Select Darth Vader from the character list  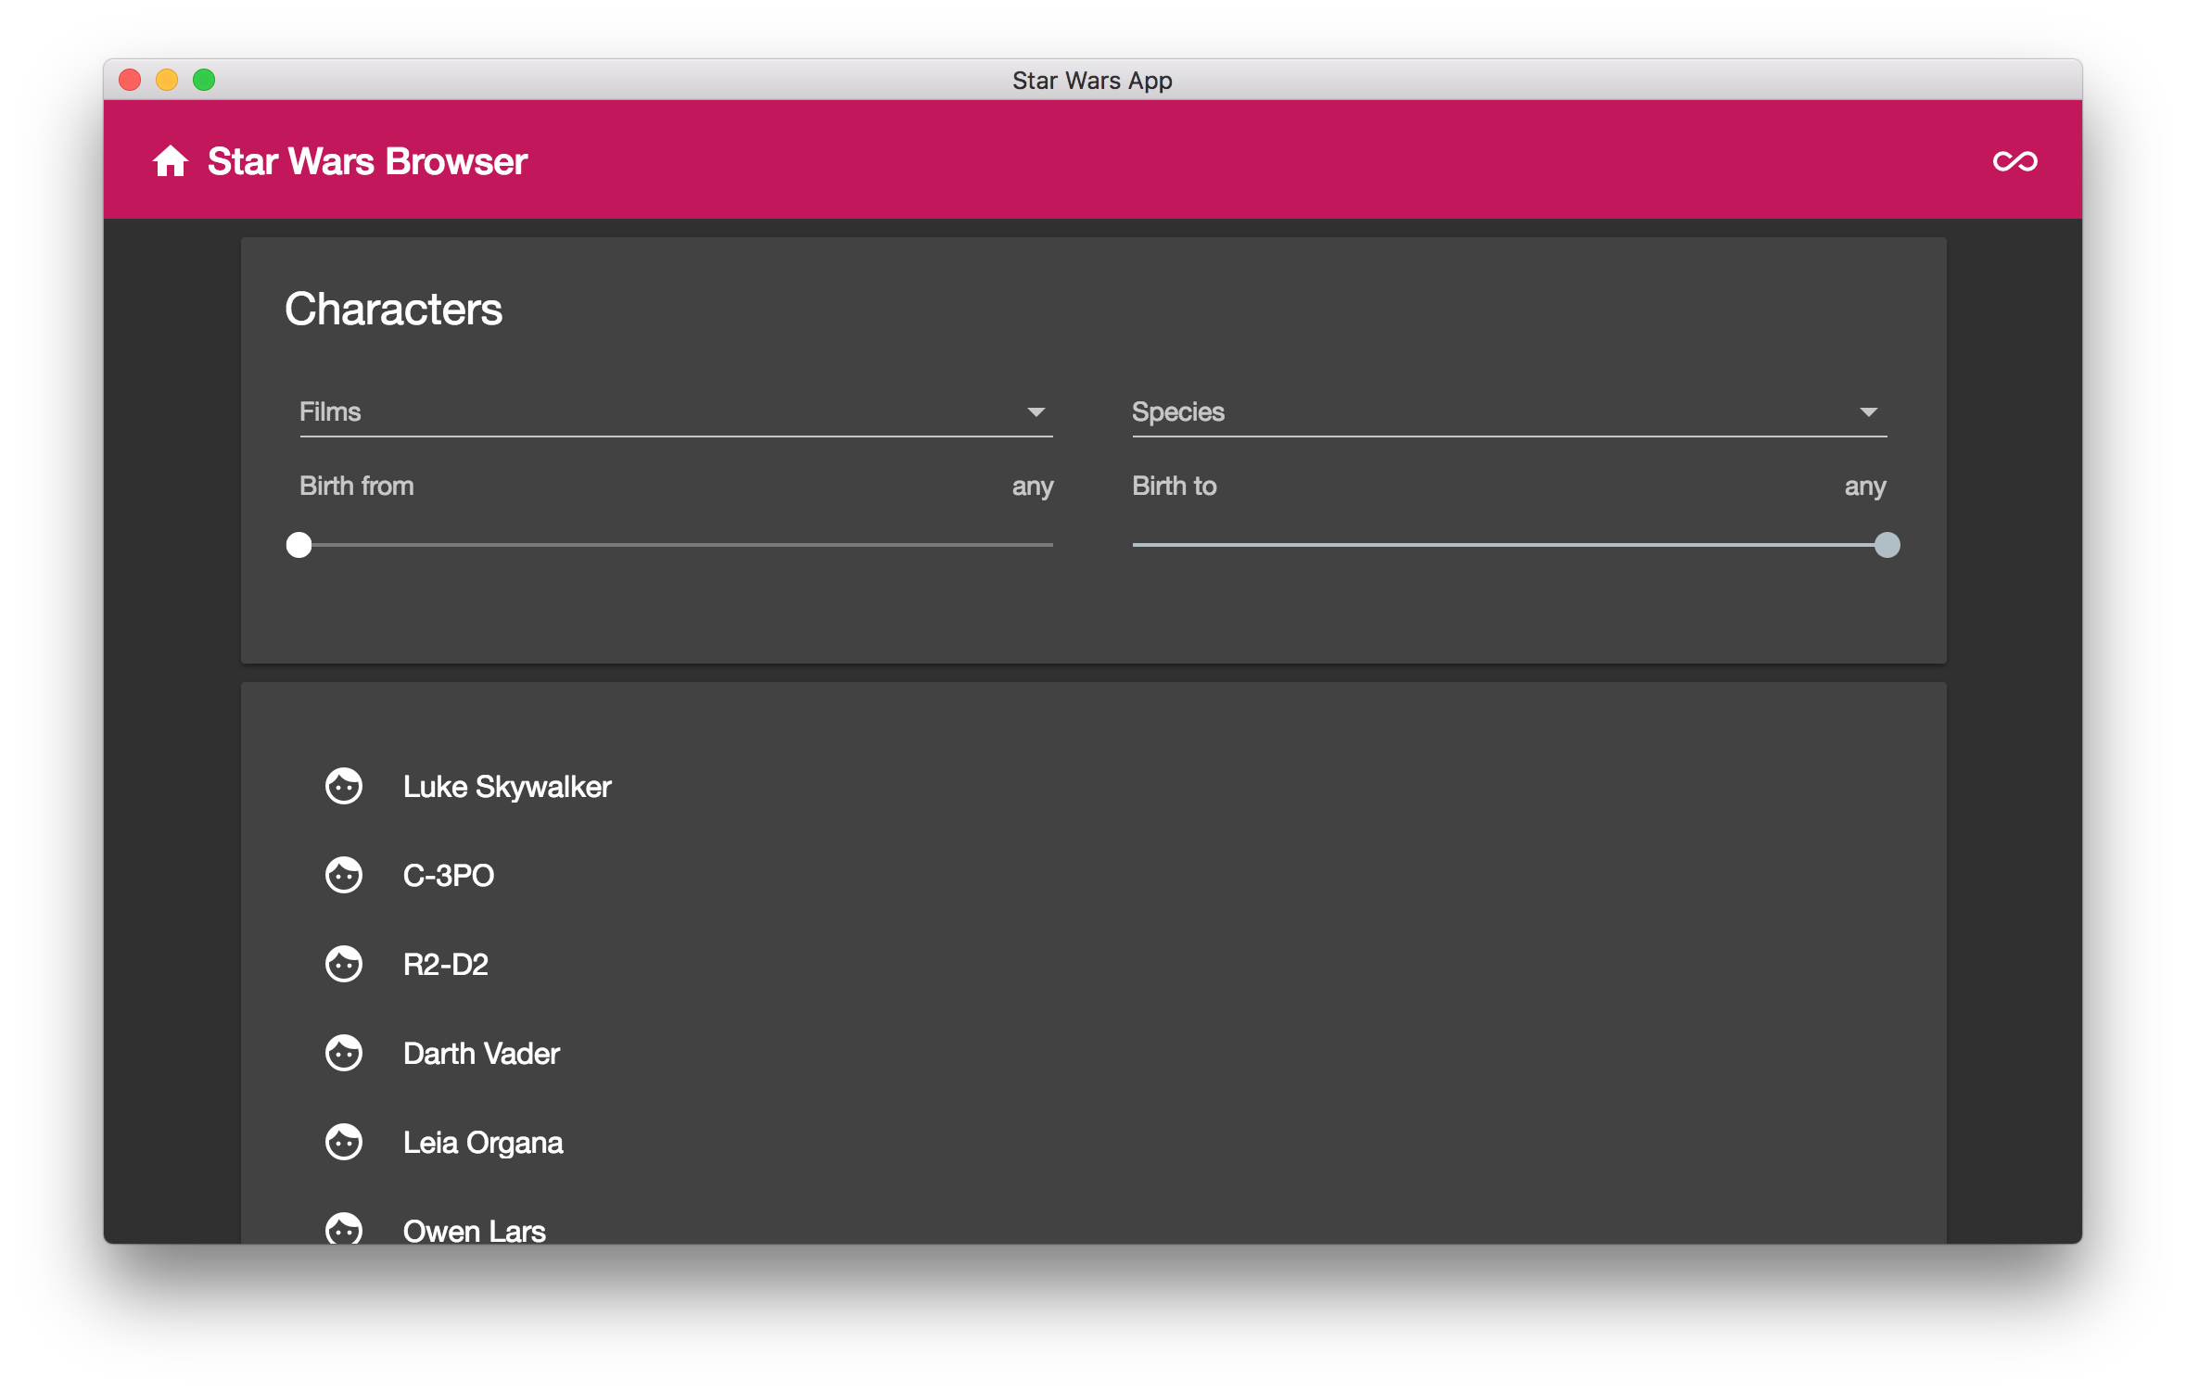point(481,1053)
